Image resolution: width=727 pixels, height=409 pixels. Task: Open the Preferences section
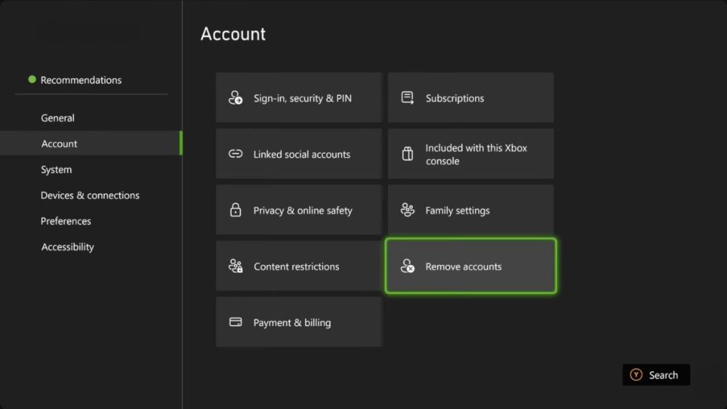click(66, 221)
